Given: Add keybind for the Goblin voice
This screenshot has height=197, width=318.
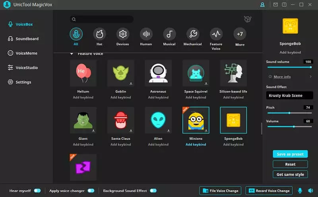Looking at the screenshot, I should click(x=121, y=97).
